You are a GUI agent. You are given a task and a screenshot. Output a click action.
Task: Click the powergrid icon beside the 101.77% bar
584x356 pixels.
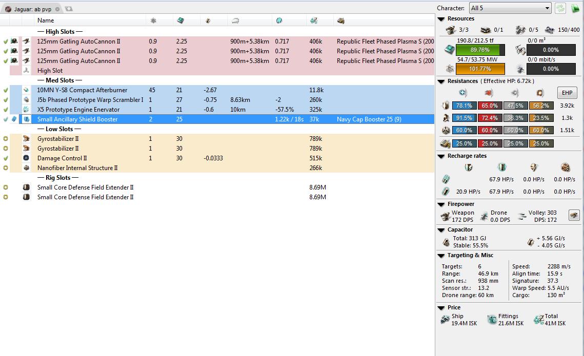pos(450,69)
